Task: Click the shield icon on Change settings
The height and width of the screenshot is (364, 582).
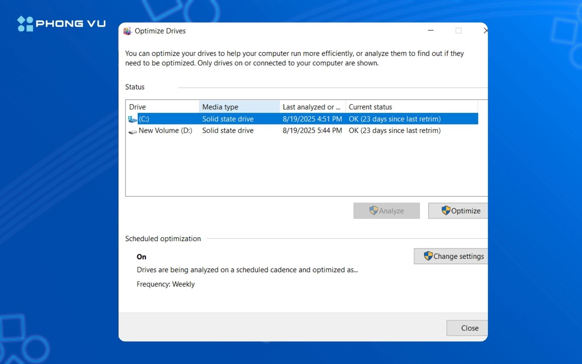Action: pos(428,256)
